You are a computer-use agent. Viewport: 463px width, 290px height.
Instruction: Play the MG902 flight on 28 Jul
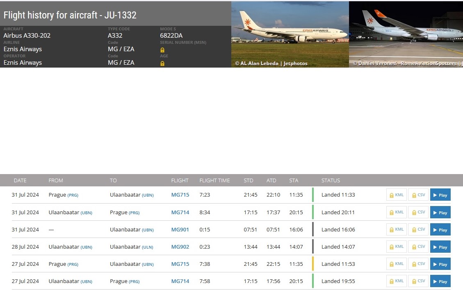440,247
